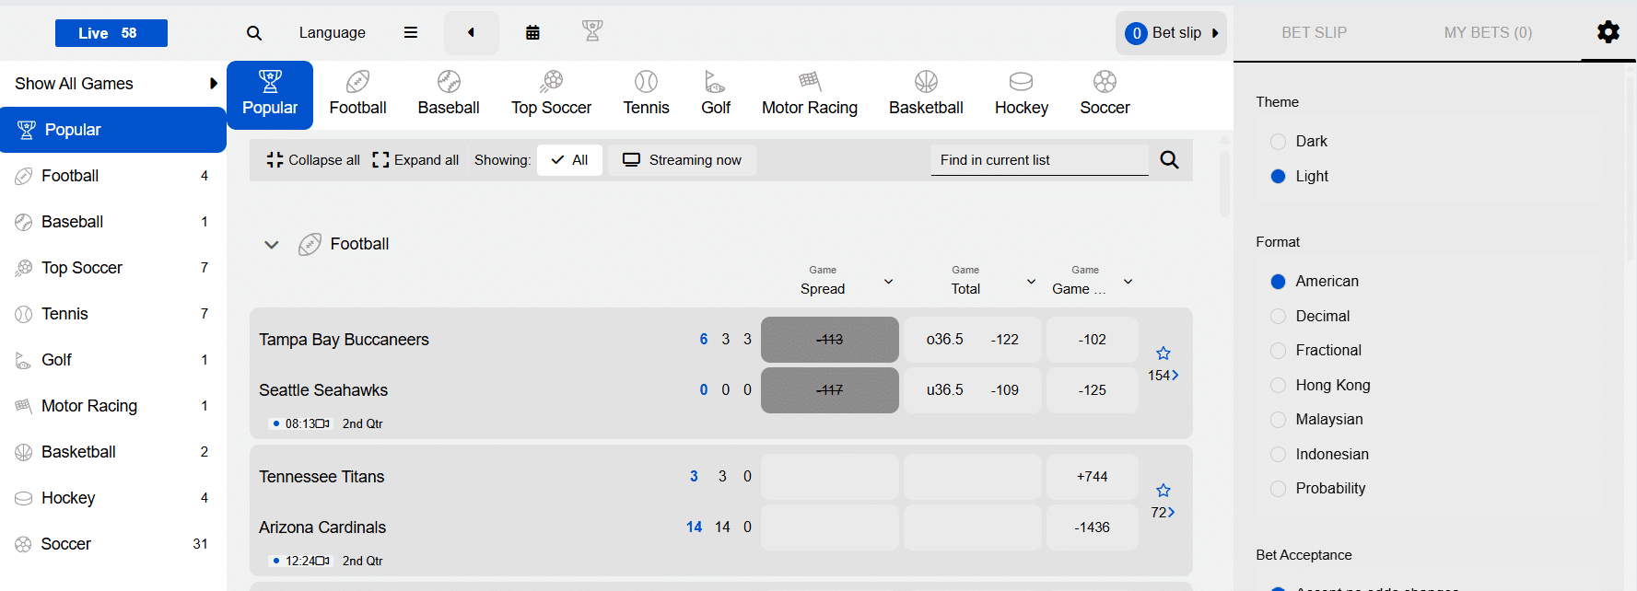Open the settings gear icon
The image size is (1637, 591).
pos(1608,32)
